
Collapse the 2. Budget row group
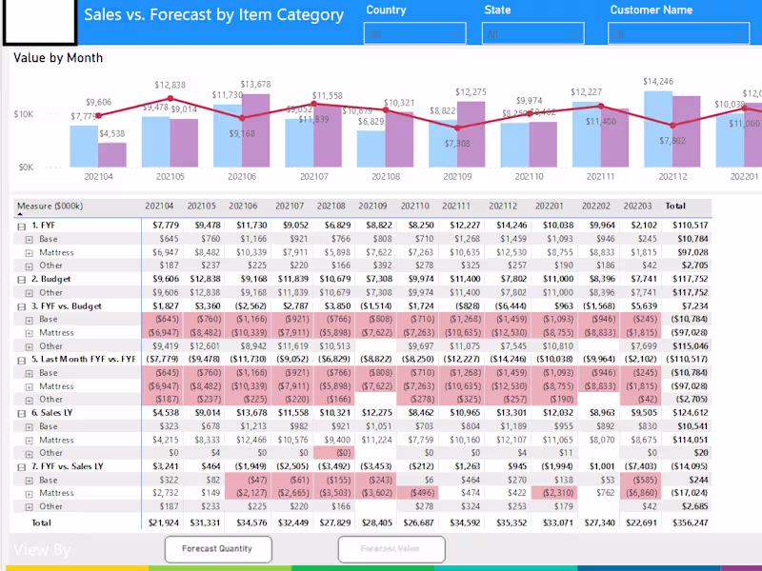21,280
